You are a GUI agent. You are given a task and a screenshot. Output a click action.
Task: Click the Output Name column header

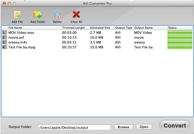[150, 28]
